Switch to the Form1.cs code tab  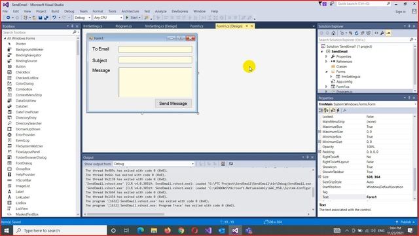pos(196,26)
